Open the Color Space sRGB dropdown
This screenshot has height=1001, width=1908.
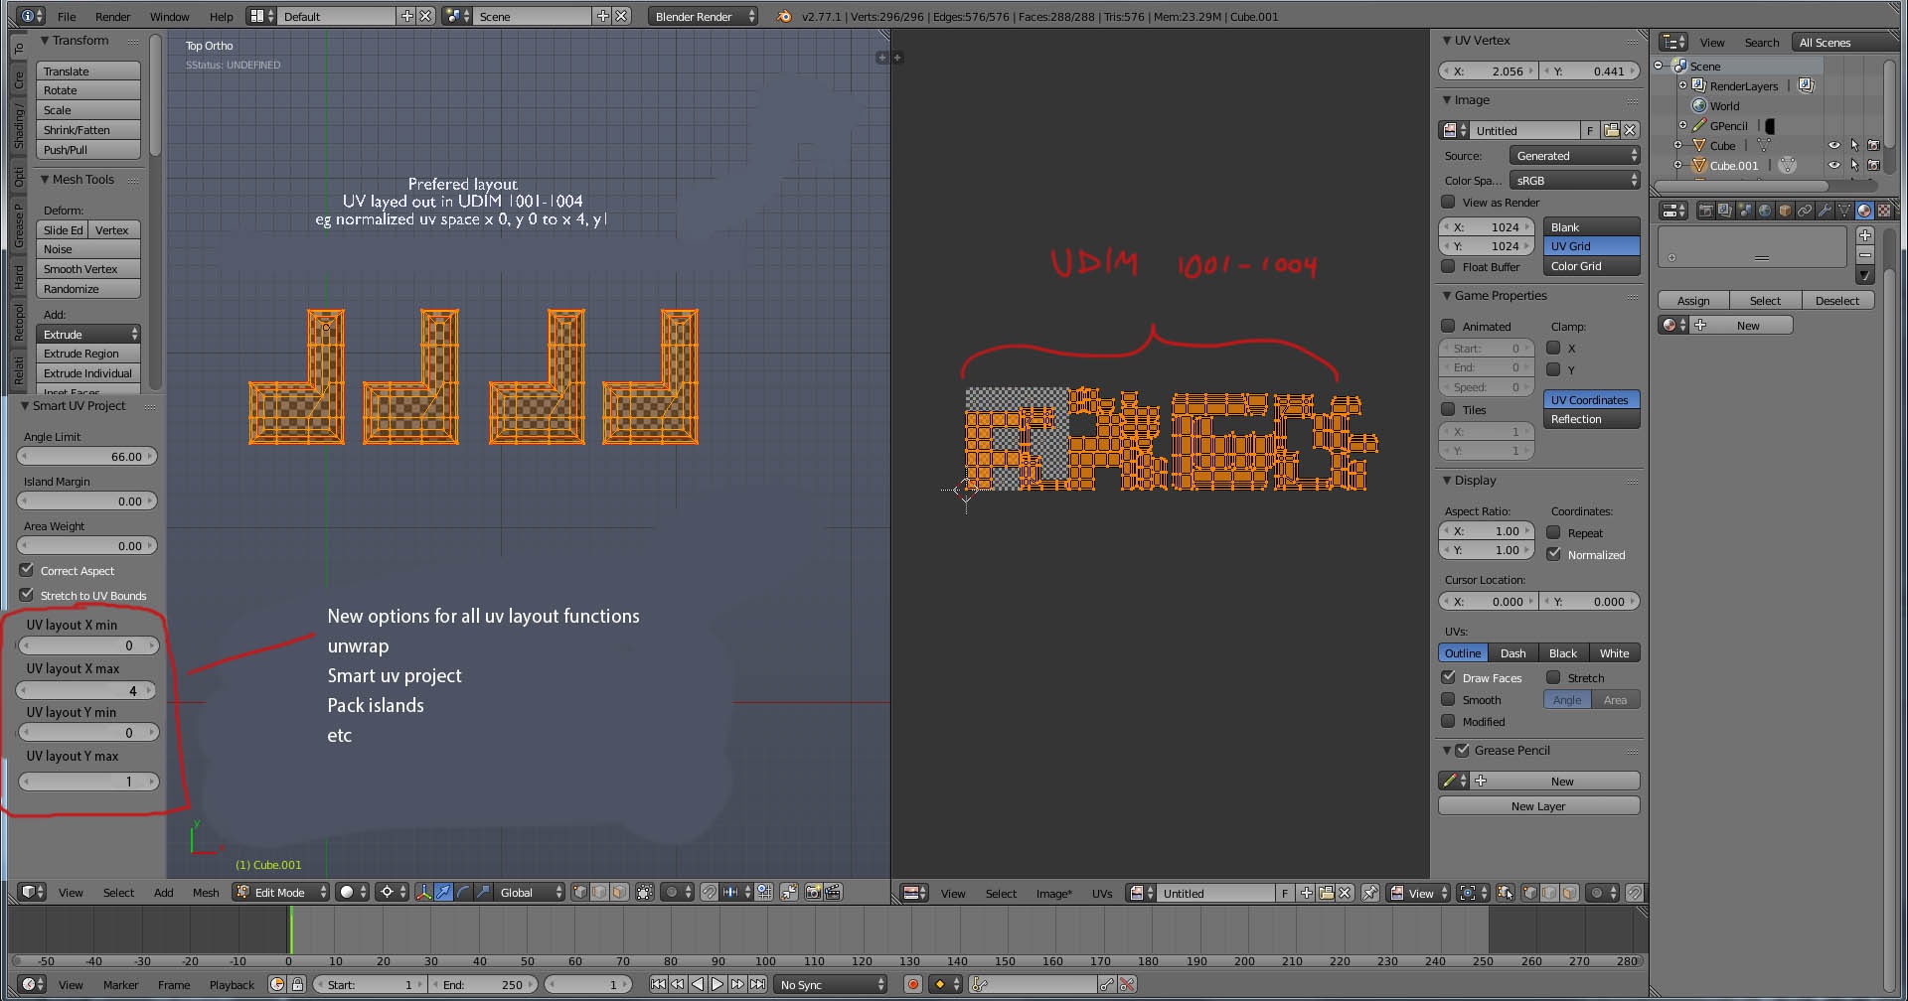click(1574, 180)
